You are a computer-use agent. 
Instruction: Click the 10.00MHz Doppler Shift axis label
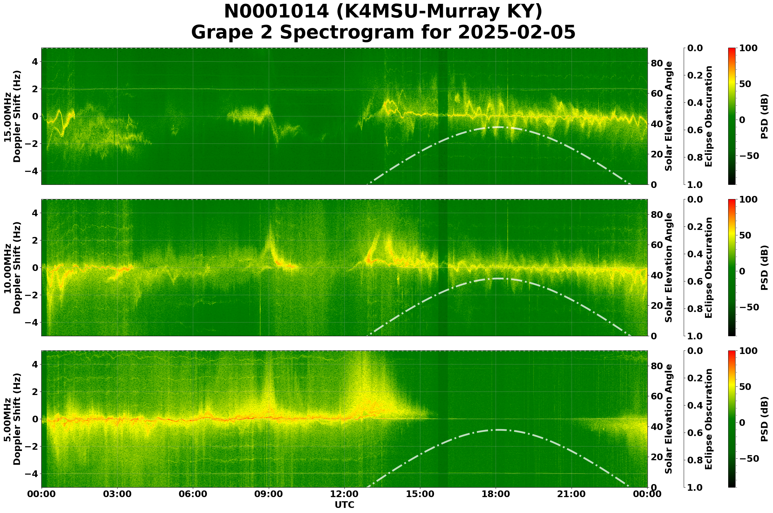(12, 267)
